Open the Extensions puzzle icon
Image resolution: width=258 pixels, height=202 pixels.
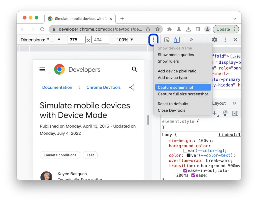point(169,29)
